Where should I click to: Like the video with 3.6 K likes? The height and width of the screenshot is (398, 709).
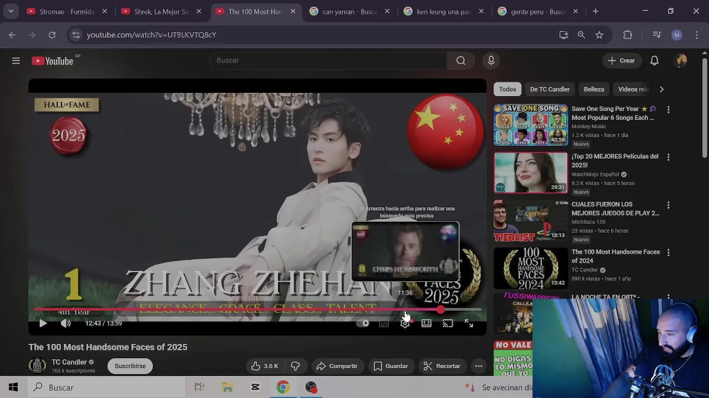(264, 366)
